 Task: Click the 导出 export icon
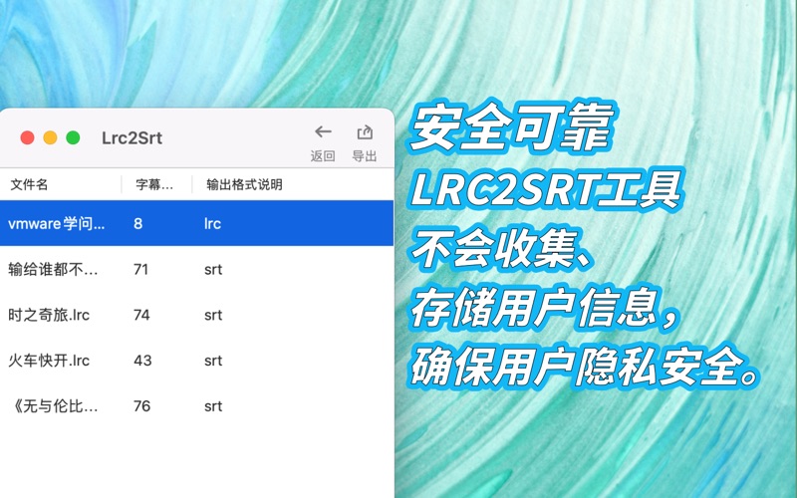click(x=365, y=132)
